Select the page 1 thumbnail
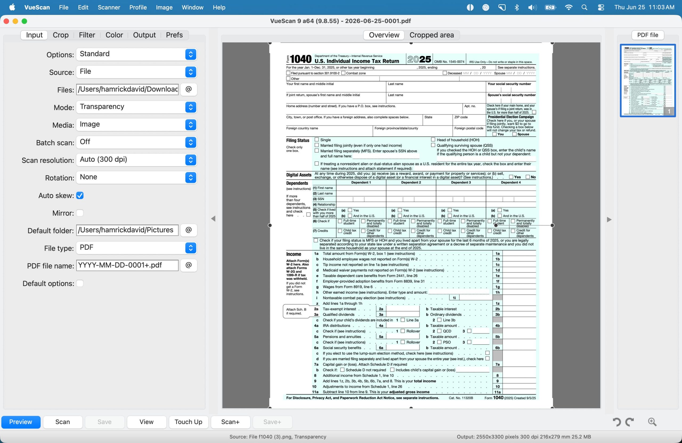The width and height of the screenshot is (682, 443). (x=648, y=80)
